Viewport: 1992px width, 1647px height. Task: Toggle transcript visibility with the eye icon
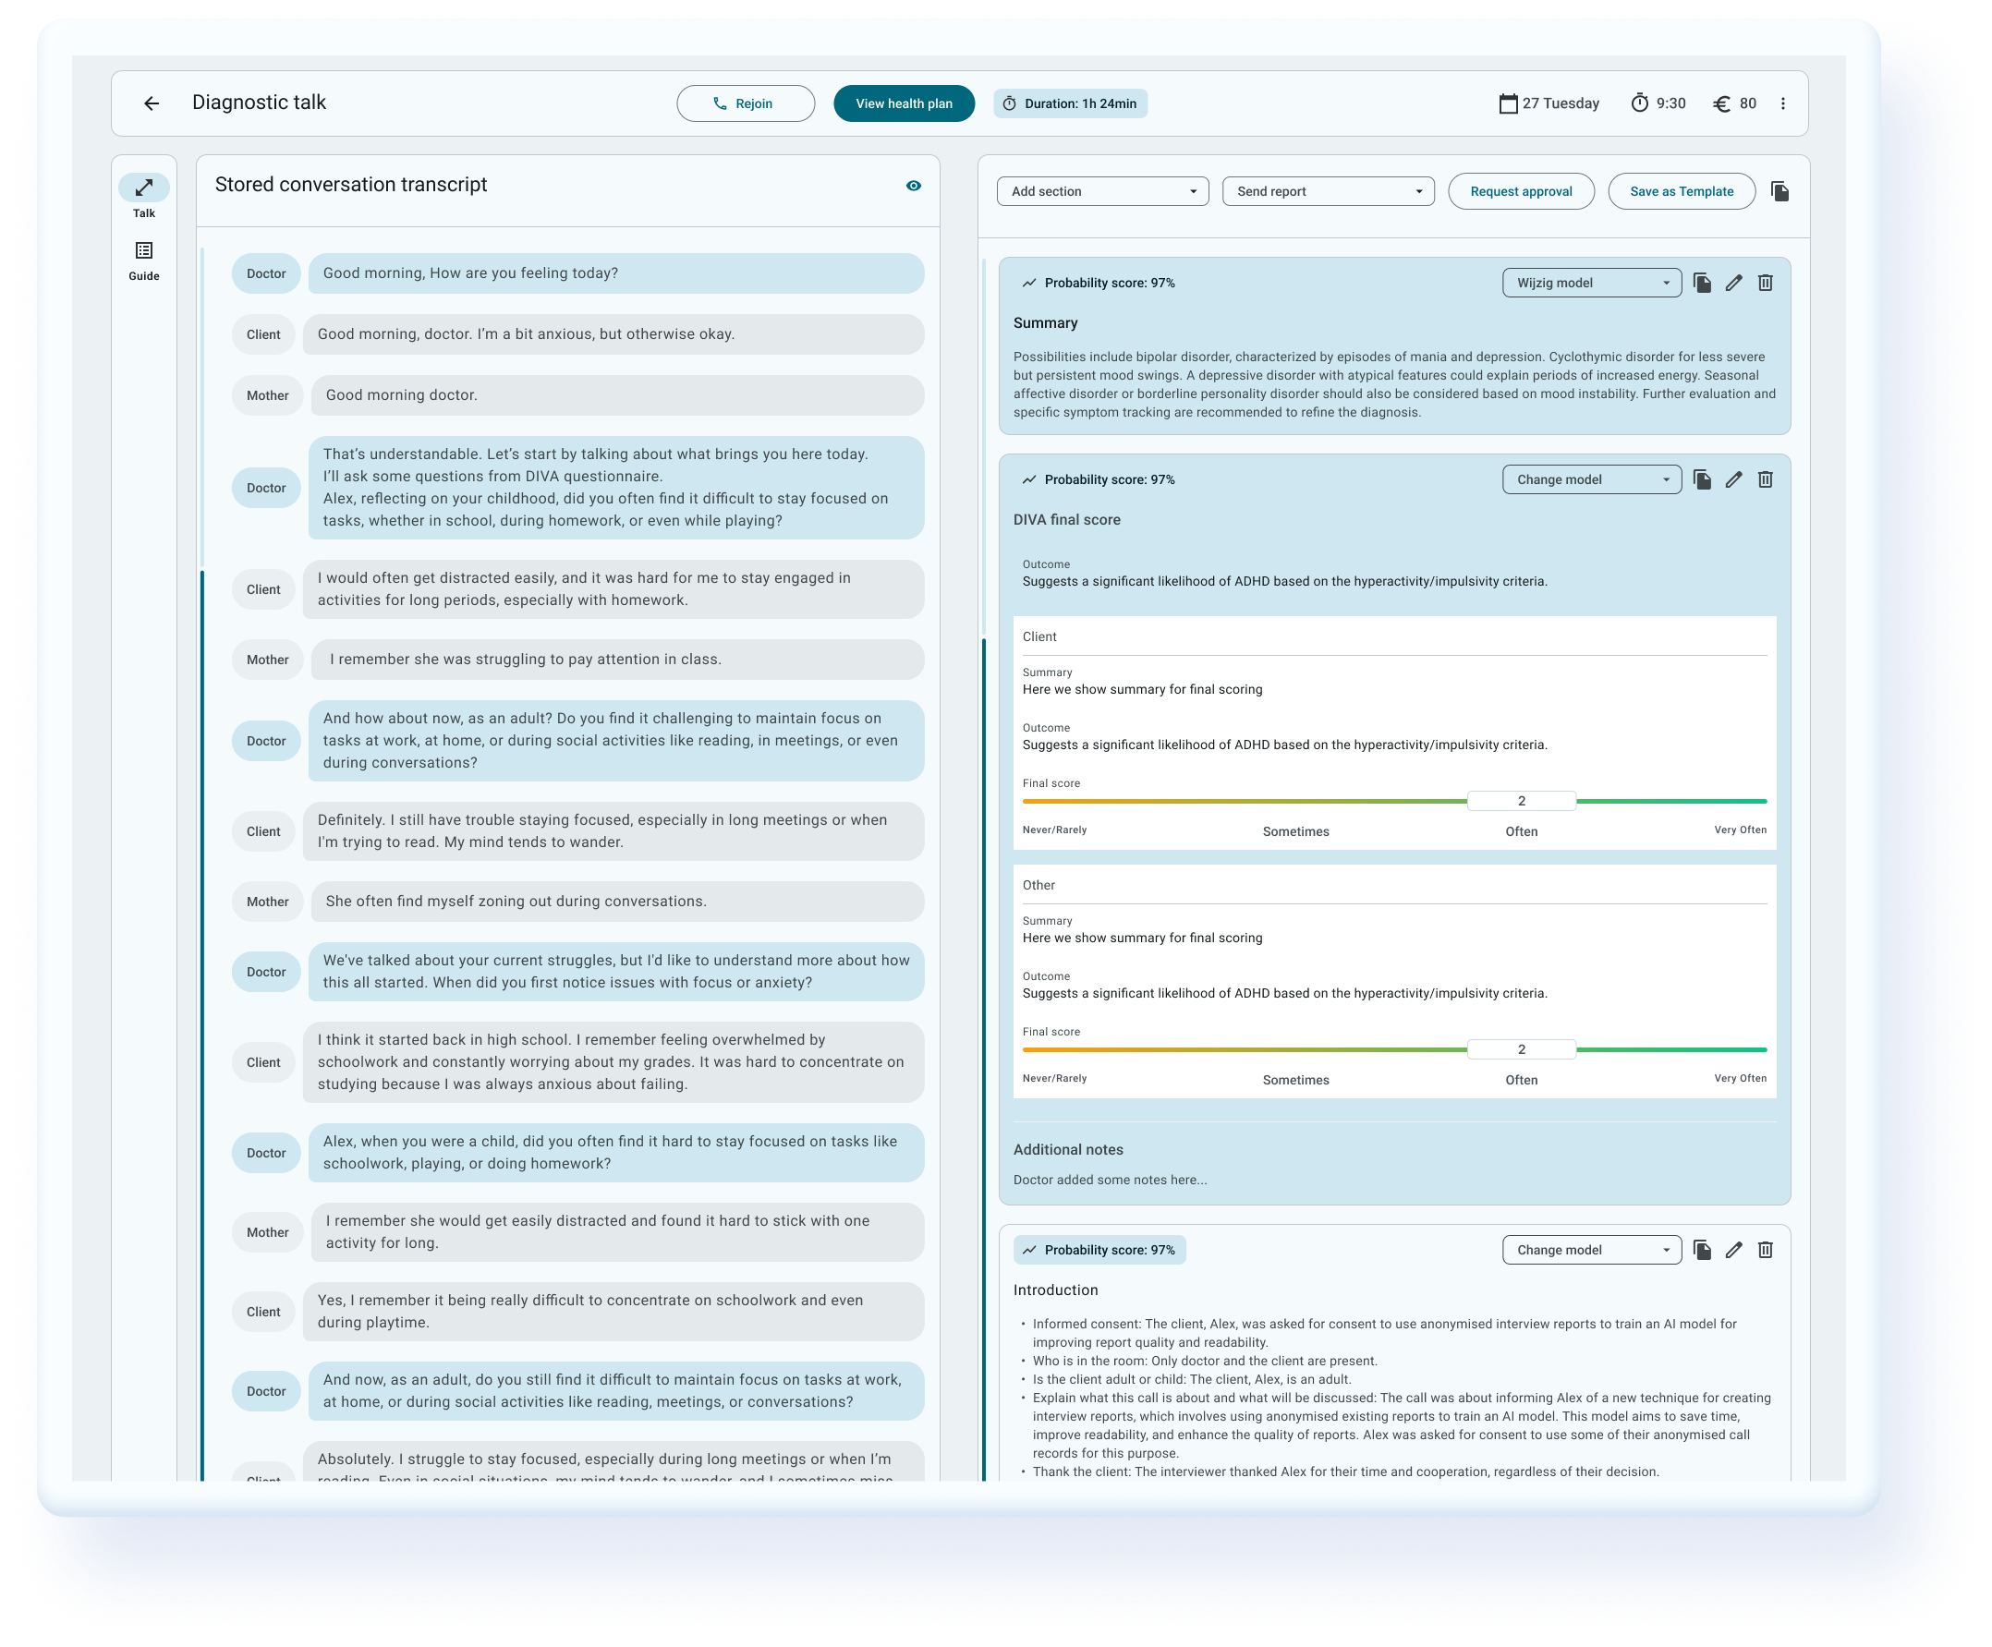point(913,186)
